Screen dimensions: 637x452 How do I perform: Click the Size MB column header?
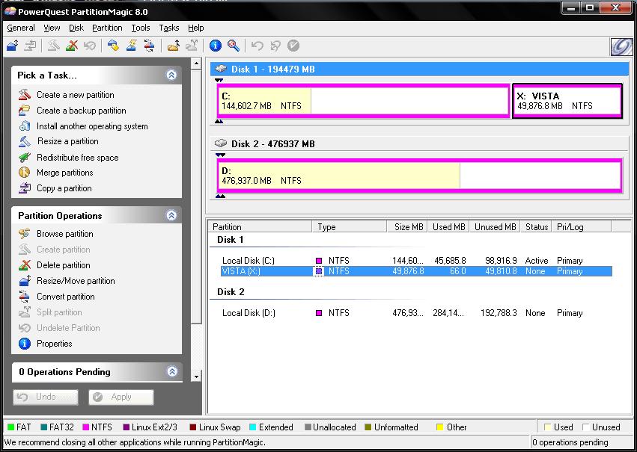406,227
